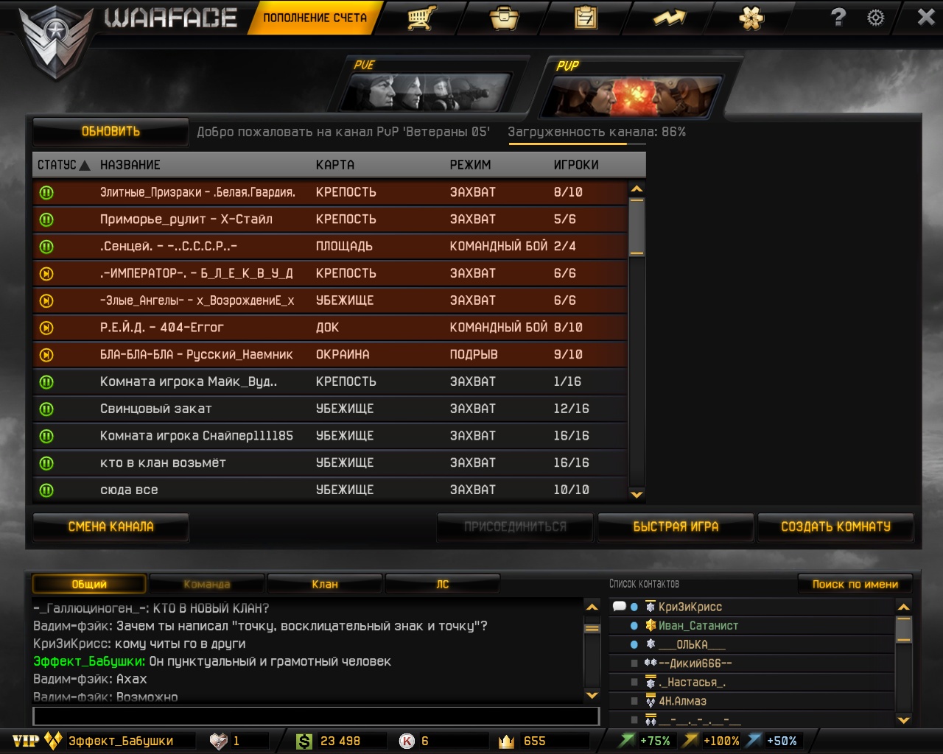Click the СМЕНА КАНАЛА button
943x754 pixels.
point(111,527)
